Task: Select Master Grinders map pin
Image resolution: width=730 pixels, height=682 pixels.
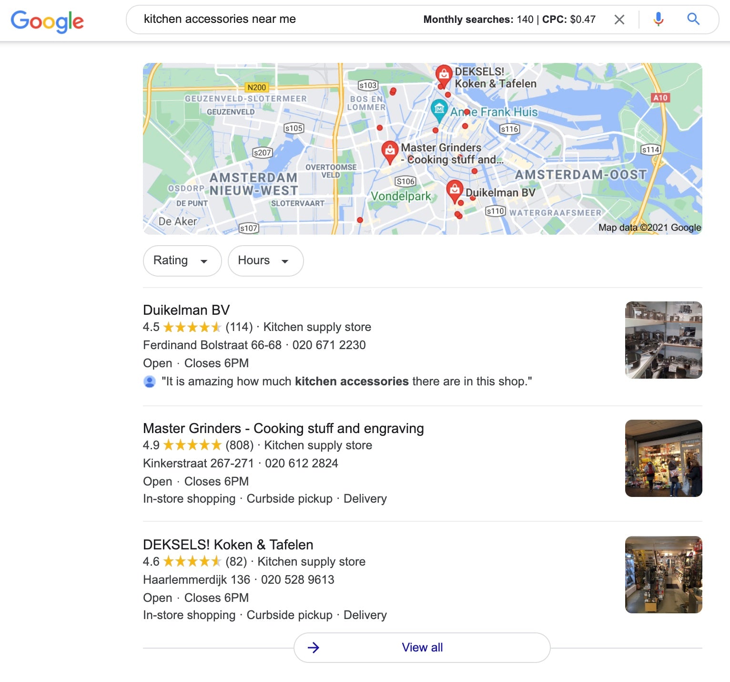Action: click(x=390, y=152)
